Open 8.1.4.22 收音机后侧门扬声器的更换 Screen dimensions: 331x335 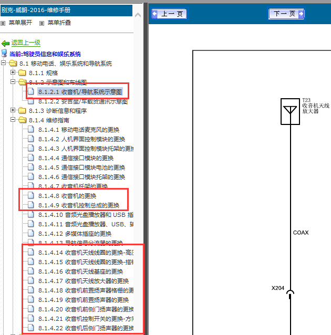click(86, 328)
